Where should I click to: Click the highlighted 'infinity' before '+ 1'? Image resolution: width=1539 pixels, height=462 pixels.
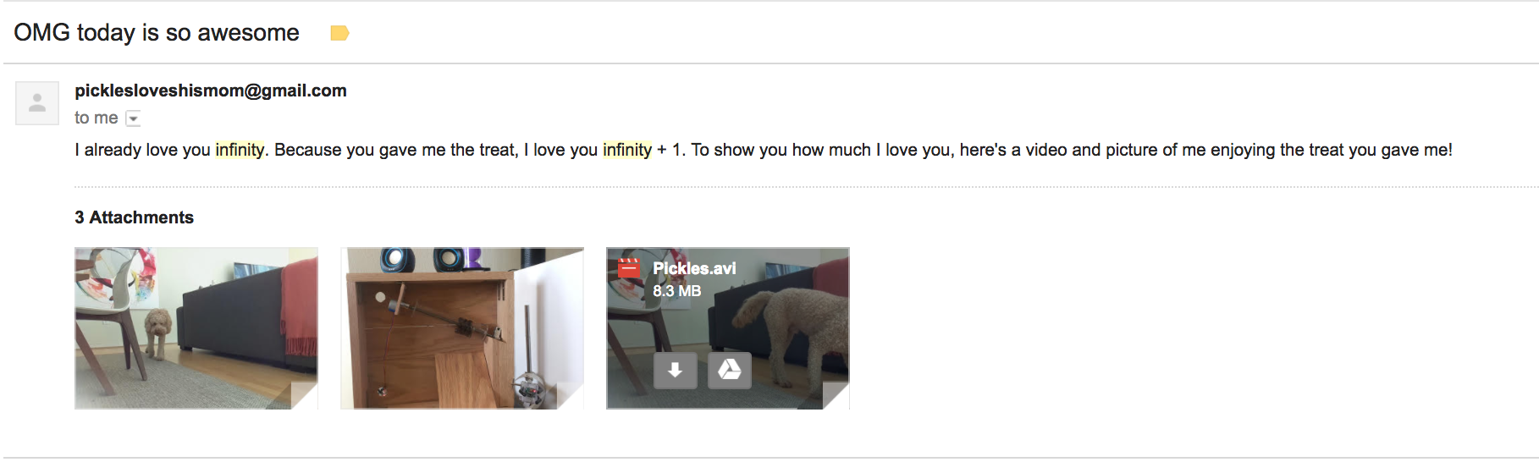[x=627, y=151]
